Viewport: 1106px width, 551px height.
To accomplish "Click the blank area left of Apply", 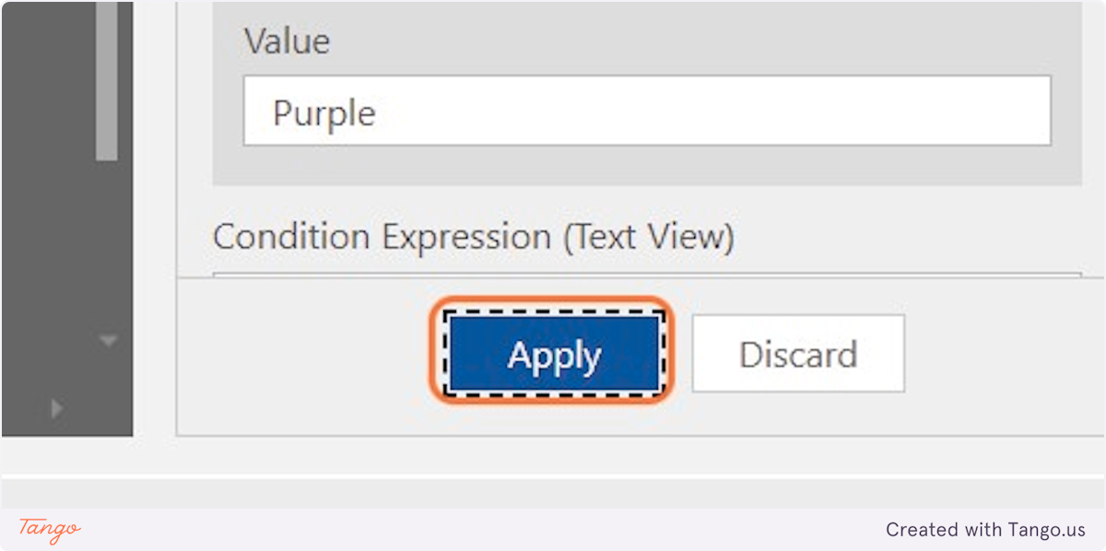I will coord(304,355).
